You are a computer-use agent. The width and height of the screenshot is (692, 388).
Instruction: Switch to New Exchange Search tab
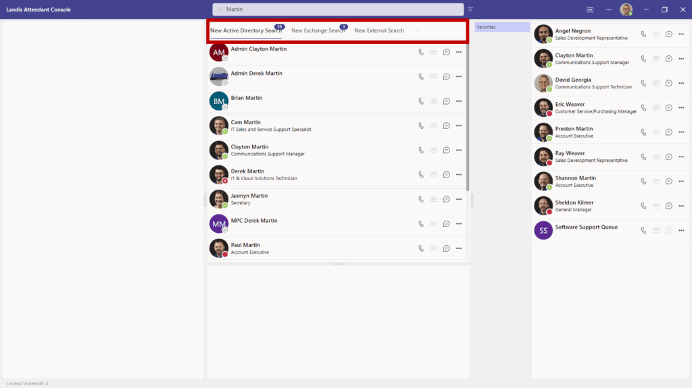318,30
